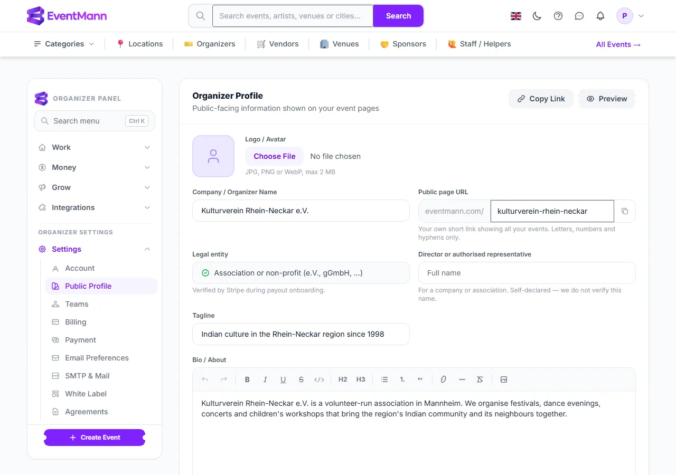
Task: Preview the organizer profile
Action: click(x=607, y=99)
